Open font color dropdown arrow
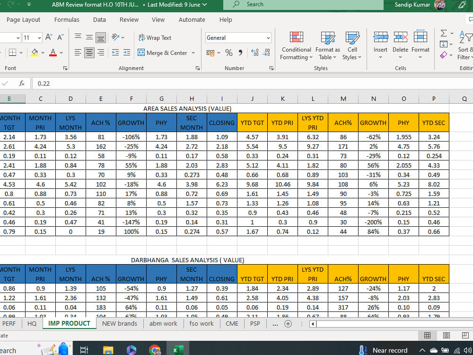The height and width of the screenshot is (355, 473). point(61,53)
